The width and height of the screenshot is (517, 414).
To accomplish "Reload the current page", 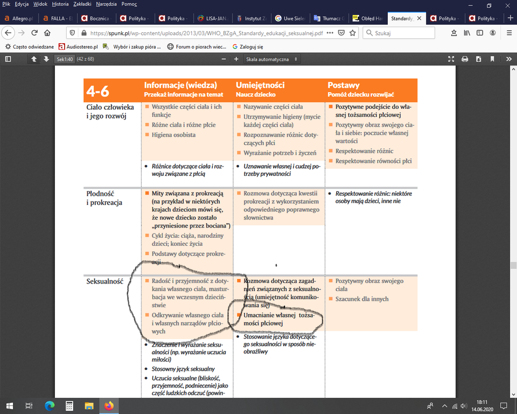I will tap(34, 33).
